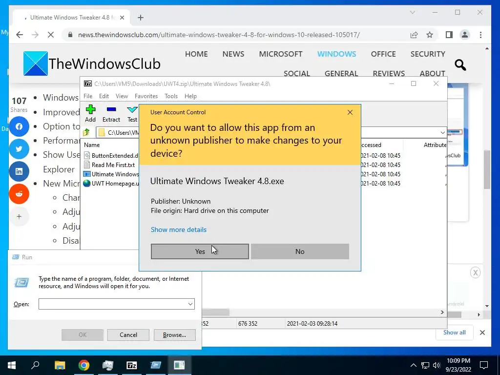Select ButtonExtended file in 7-Zip list

click(x=111, y=156)
